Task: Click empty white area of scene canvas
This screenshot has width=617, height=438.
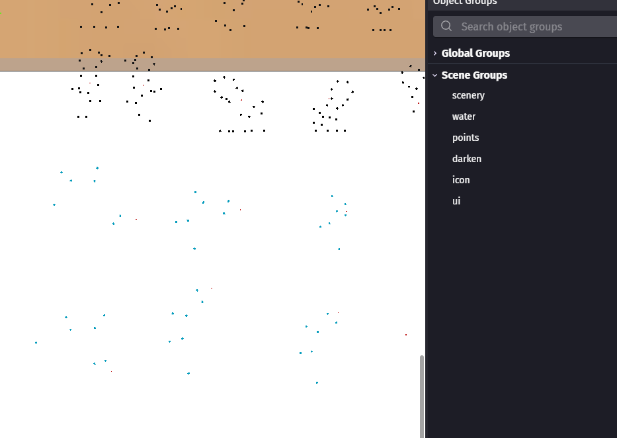Action: point(251,397)
